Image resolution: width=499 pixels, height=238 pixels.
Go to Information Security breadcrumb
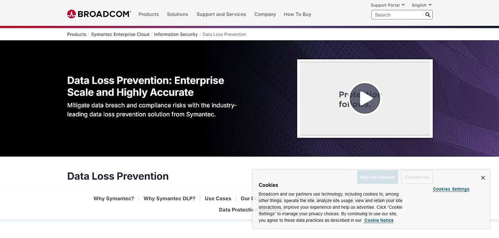coord(175,35)
